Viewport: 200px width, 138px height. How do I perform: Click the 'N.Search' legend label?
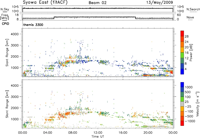pos(193,9)
